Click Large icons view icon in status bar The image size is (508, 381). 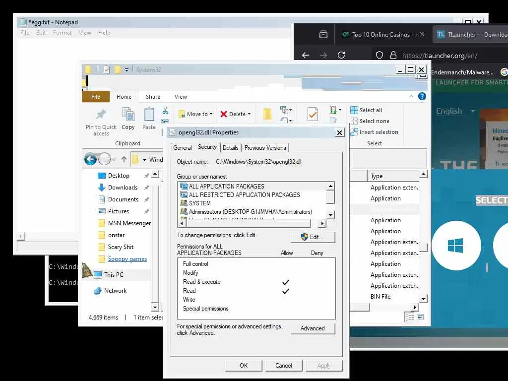pyautogui.click(x=420, y=317)
